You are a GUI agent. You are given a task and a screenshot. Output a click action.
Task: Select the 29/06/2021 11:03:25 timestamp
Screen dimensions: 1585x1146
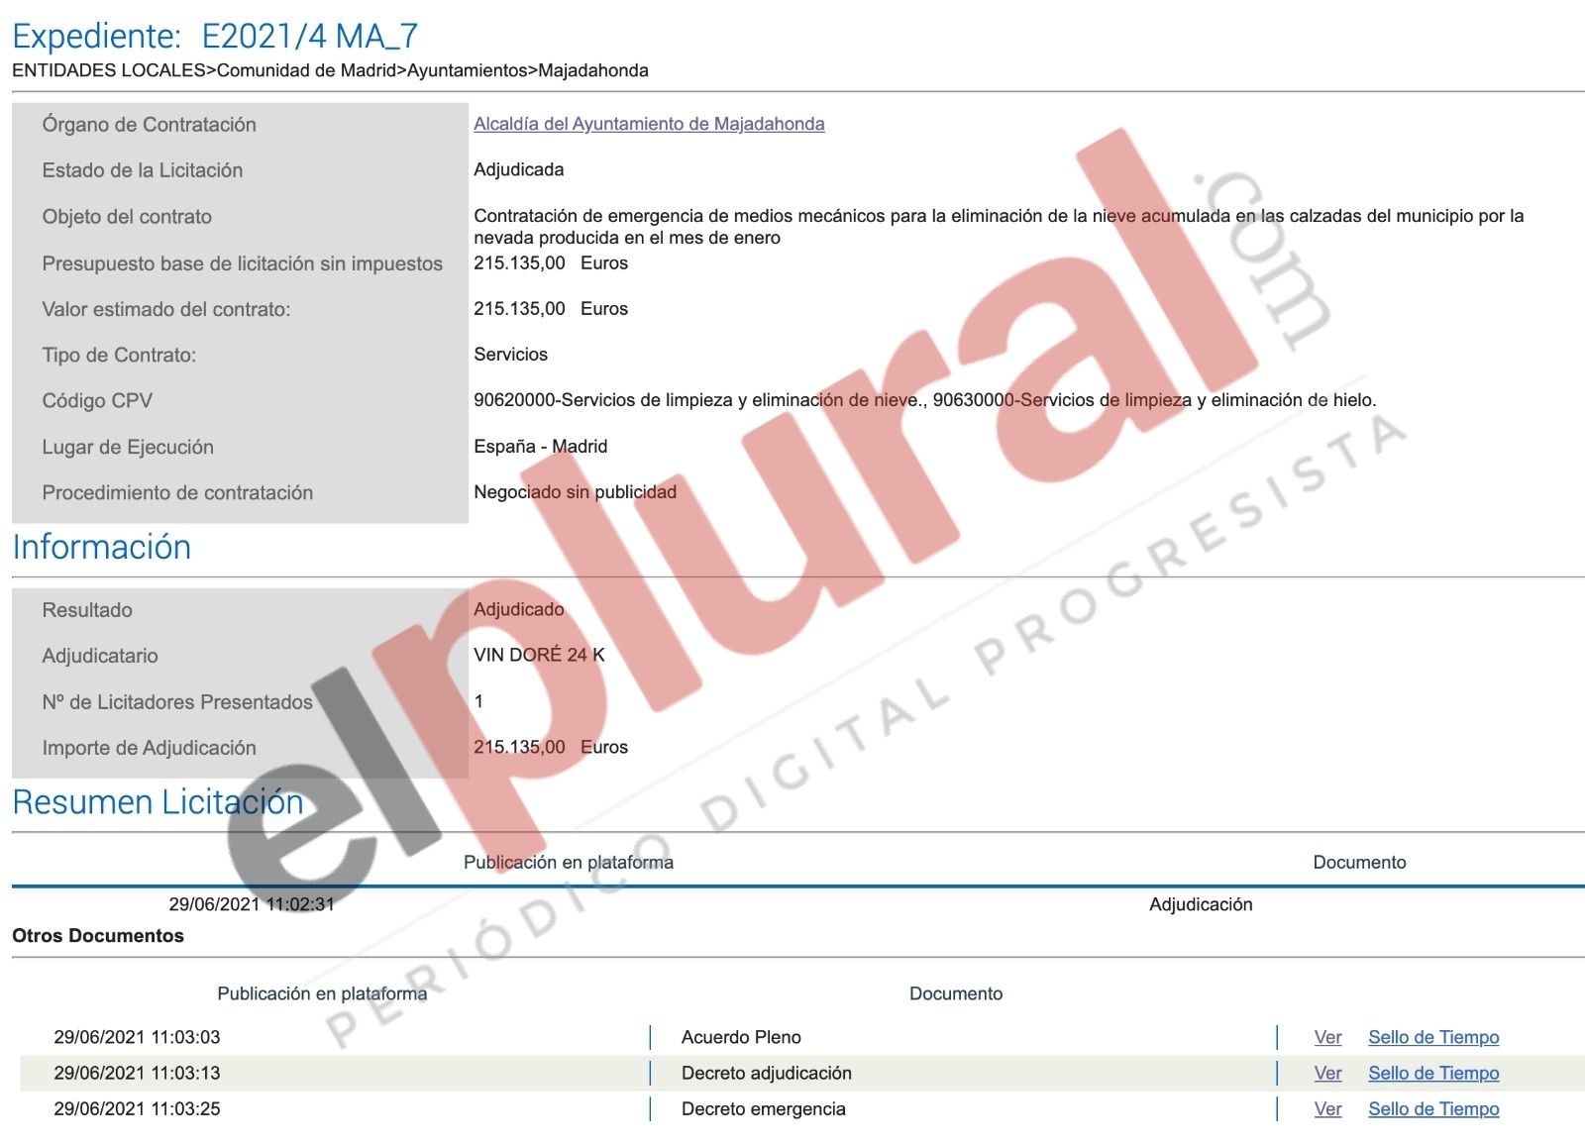[137, 1108]
